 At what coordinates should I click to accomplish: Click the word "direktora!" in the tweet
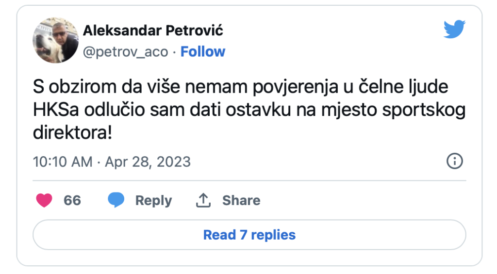point(72,131)
